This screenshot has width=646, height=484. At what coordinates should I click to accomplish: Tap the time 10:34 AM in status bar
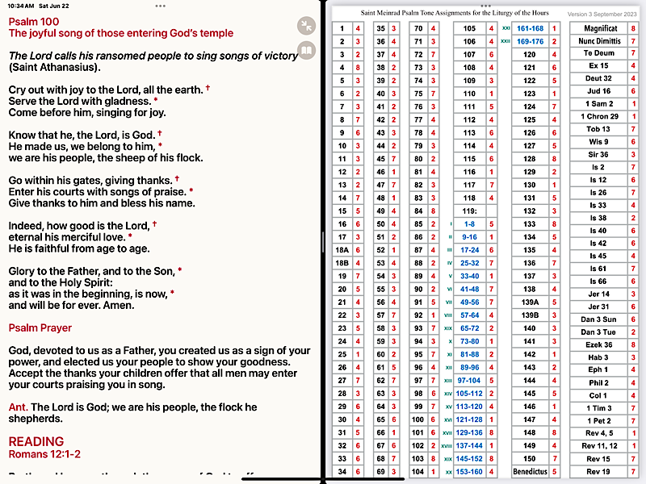[x=21, y=6]
